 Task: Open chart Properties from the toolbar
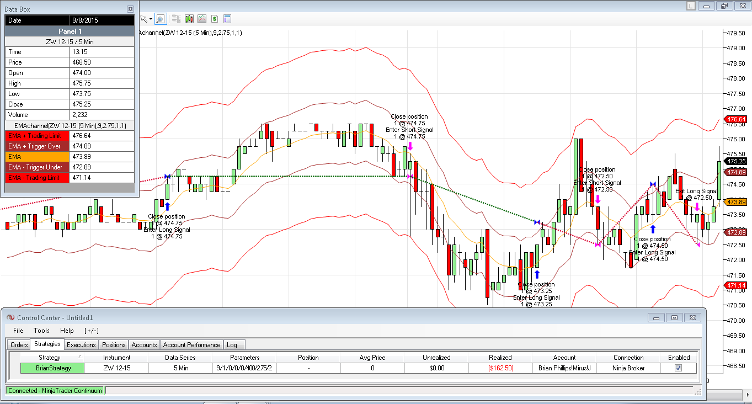pyautogui.click(x=227, y=19)
